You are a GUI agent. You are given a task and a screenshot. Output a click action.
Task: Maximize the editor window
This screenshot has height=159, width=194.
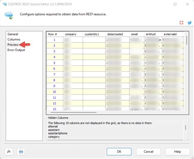(175, 4)
